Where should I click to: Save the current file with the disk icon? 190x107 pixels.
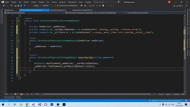click(x=18, y=6)
